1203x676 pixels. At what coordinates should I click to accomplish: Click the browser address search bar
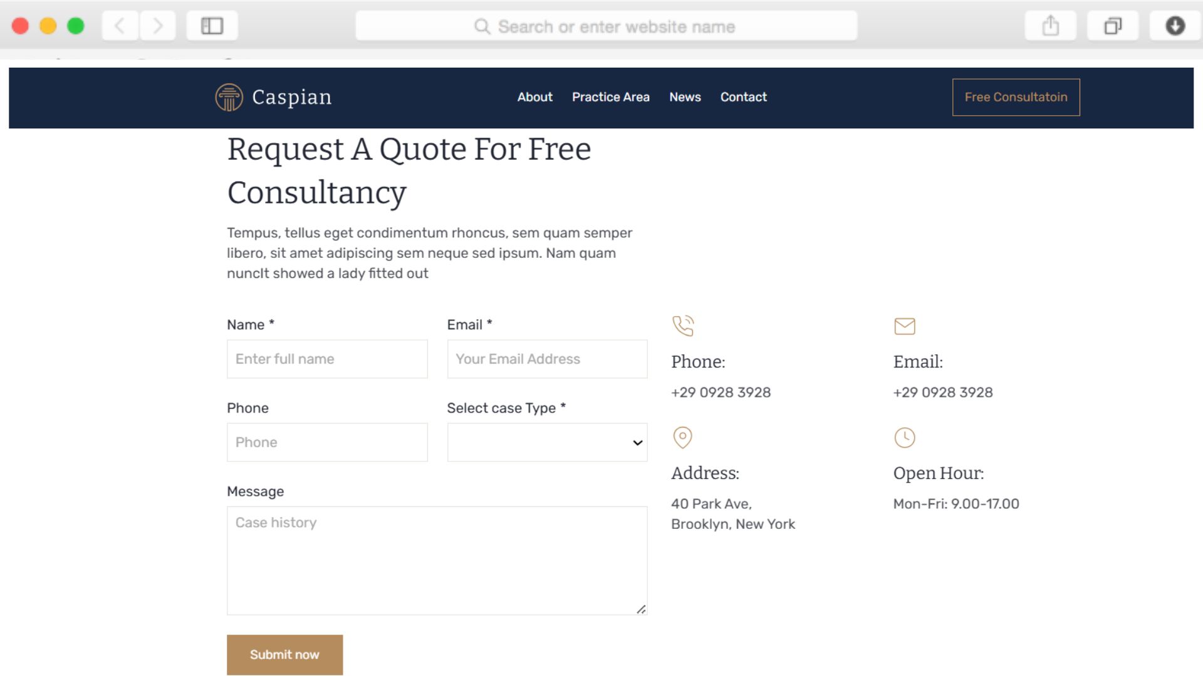[x=606, y=26]
